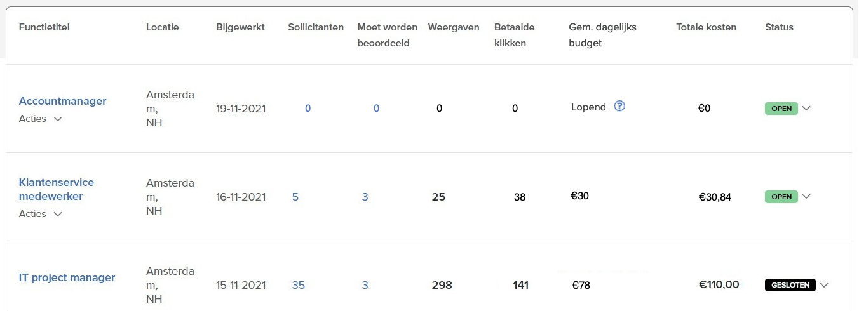
Task: Click the OPEN badge for Klantenservice medewerker
Action: tap(781, 197)
